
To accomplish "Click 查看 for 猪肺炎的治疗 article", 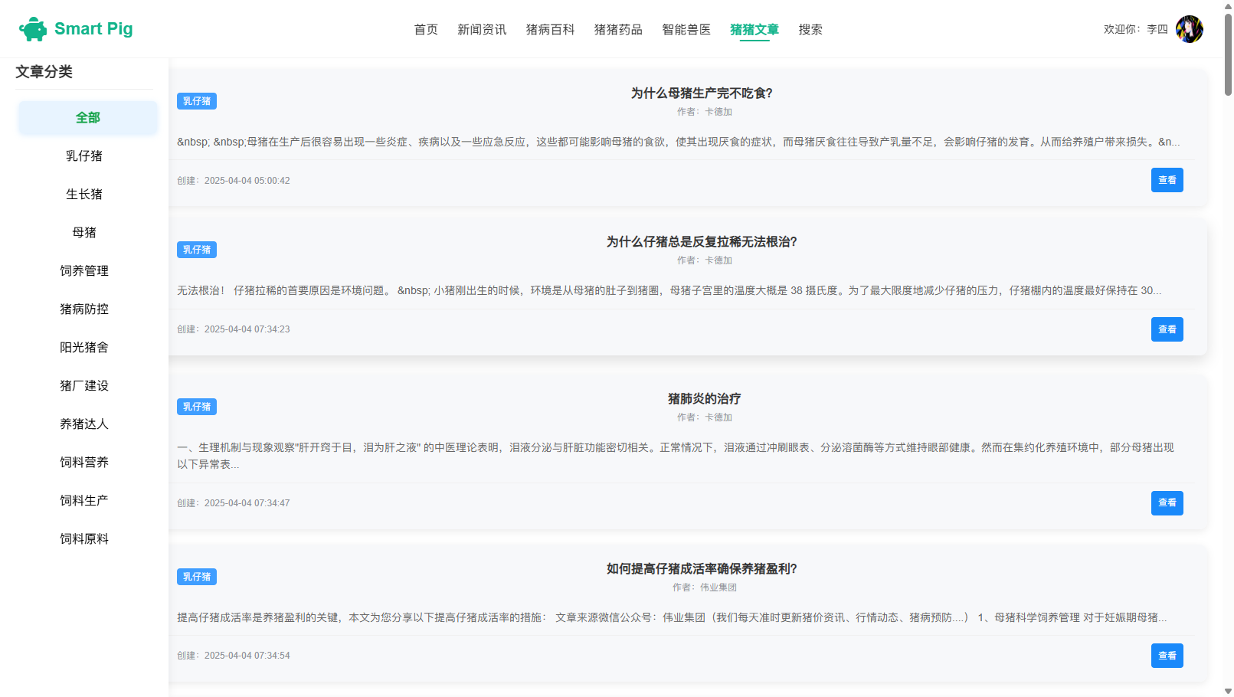I will (1167, 503).
